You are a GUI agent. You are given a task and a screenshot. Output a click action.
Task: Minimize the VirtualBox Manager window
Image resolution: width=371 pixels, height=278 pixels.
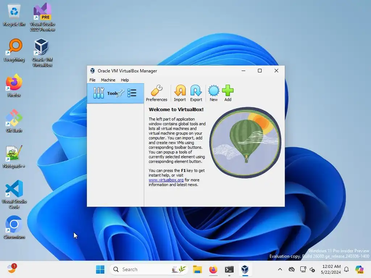pos(243,71)
